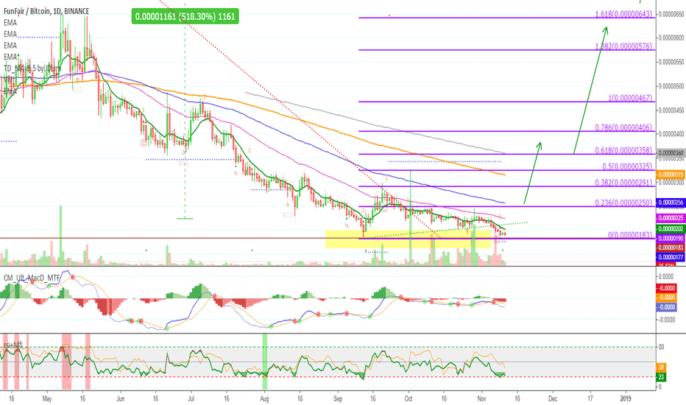Image resolution: width=686 pixels, height=405 pixels.
Task: Click the orange 0.00000315 price tag
Action: [x=671, y=175]
